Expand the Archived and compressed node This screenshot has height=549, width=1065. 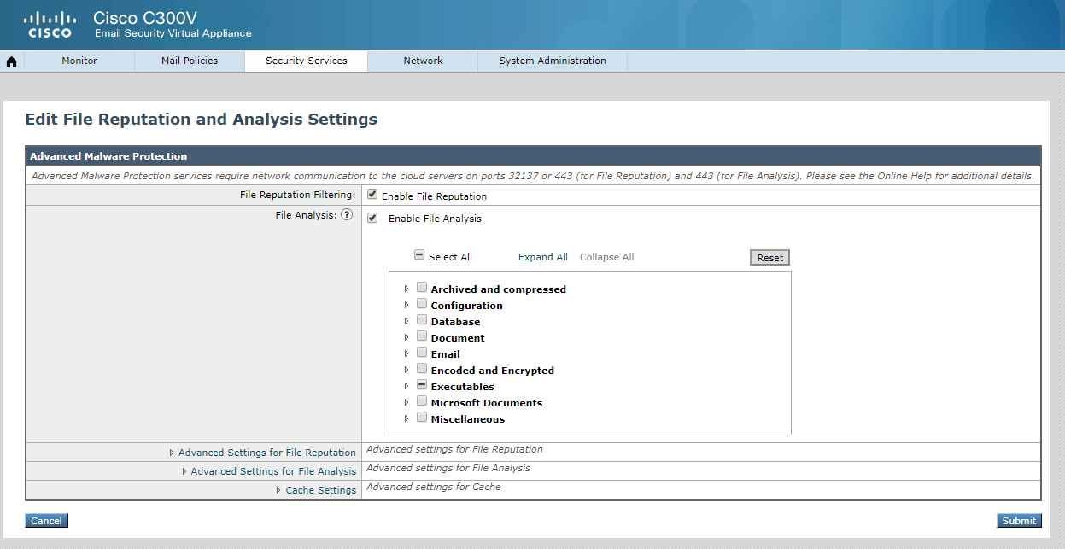(x=407, y=289)
